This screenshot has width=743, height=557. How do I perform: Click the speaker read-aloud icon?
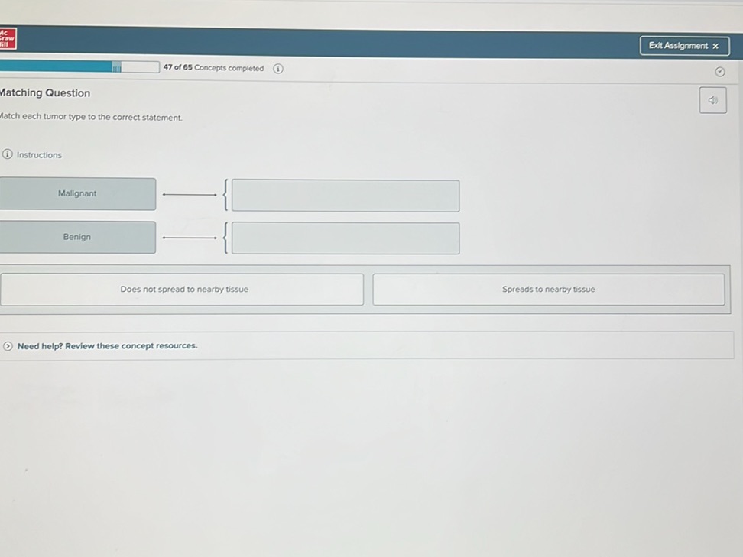tap(712, 100)
